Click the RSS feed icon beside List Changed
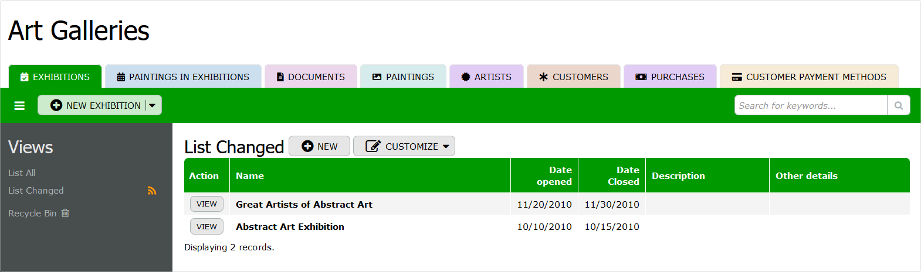Image resolution: width=921 pixels, height=272 pixels. tap(152, 191)
